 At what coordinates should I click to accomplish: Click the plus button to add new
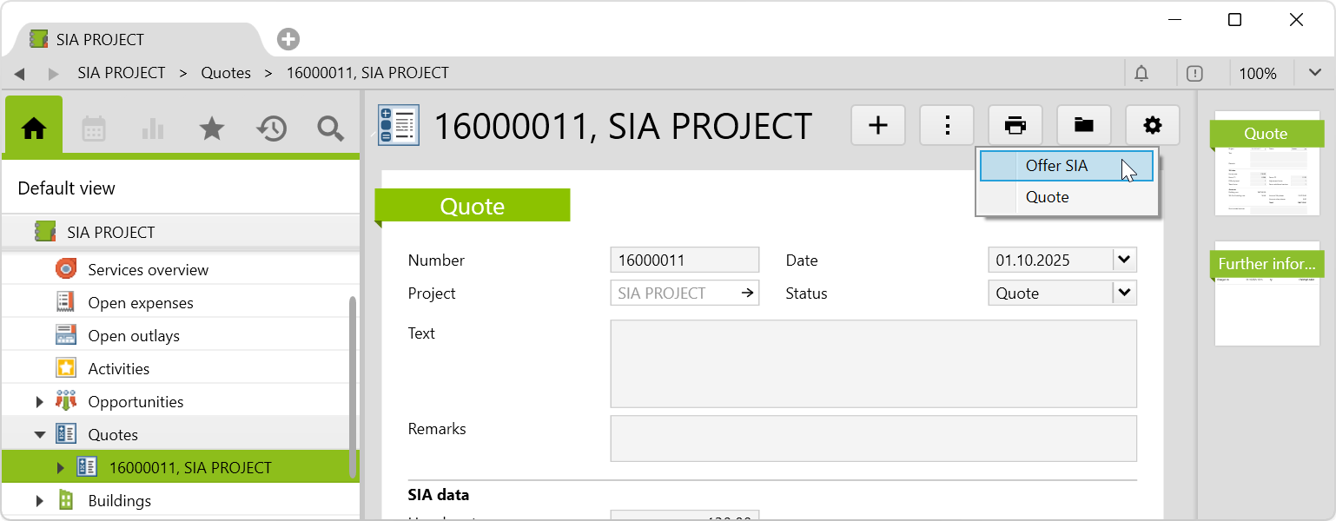point(878,125)
